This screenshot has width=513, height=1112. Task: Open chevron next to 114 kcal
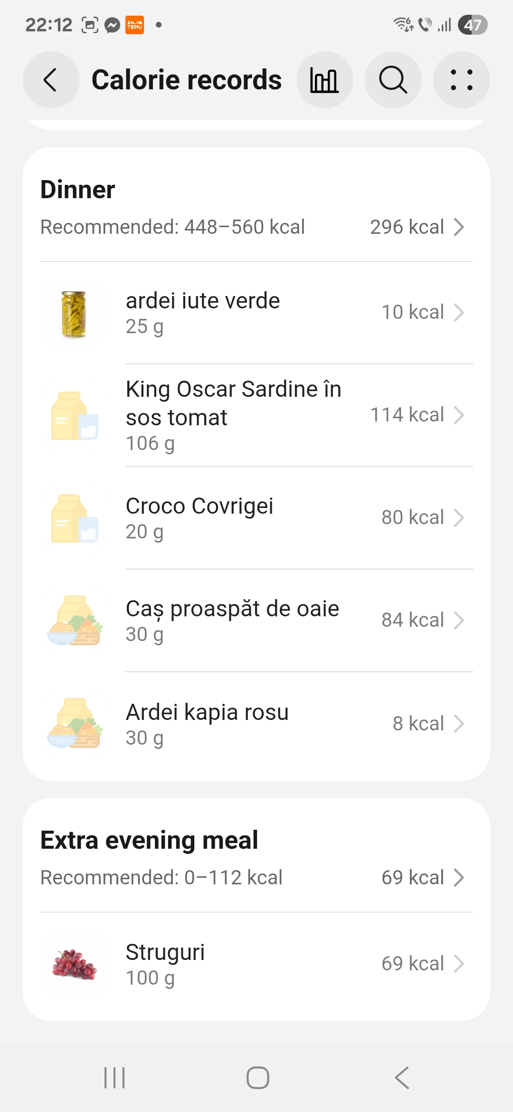click(x=458, y=415)
